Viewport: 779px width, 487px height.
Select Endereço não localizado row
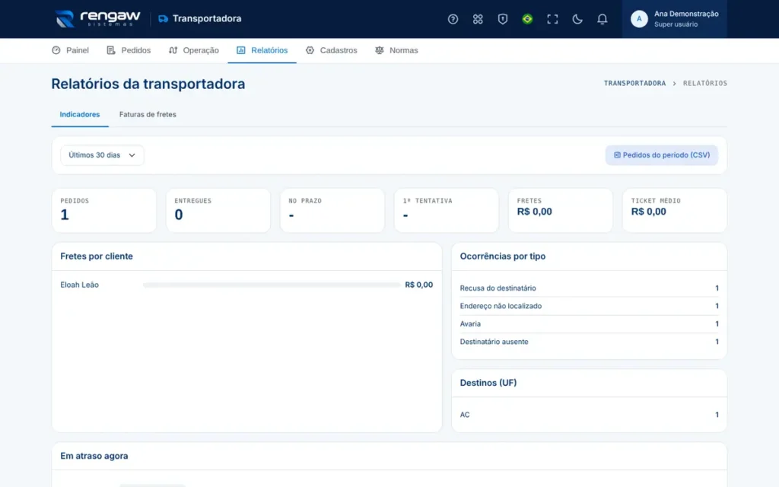589,306
